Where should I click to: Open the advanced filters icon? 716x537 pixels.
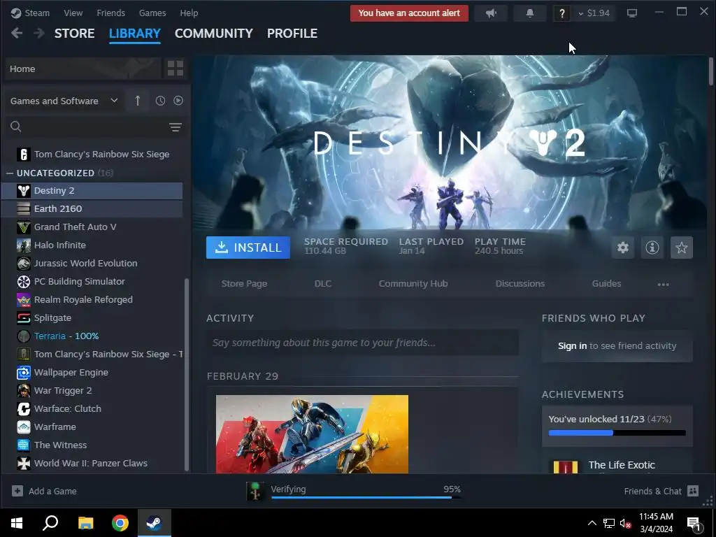point(176,127)
